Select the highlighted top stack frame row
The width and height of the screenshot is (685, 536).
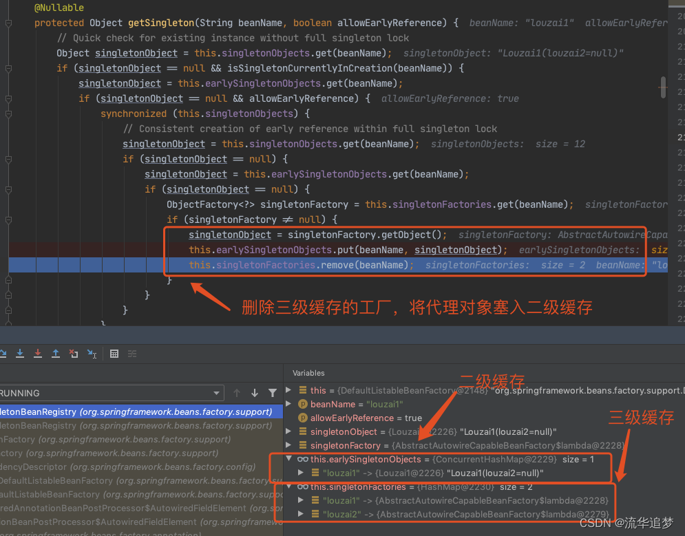click(141, 411)
